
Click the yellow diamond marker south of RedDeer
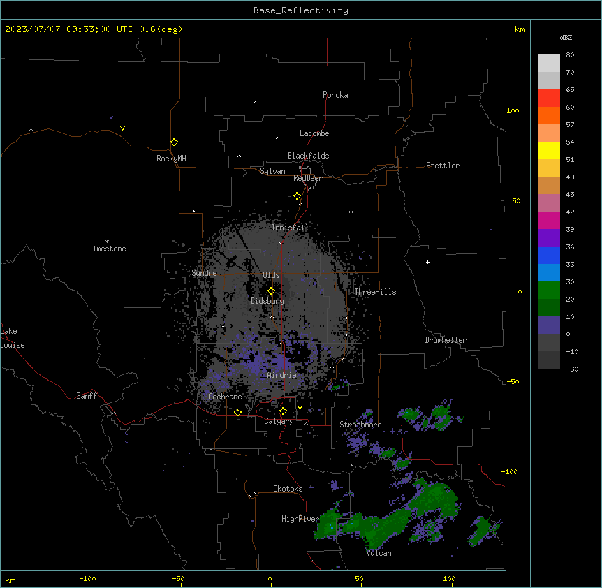297,196
